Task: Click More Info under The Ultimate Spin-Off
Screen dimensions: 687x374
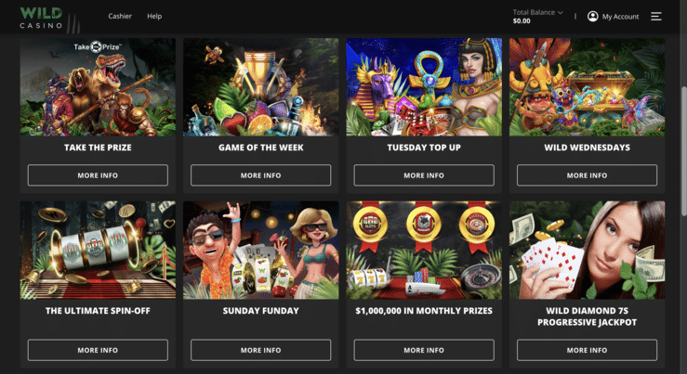Action: coord(98,350)
